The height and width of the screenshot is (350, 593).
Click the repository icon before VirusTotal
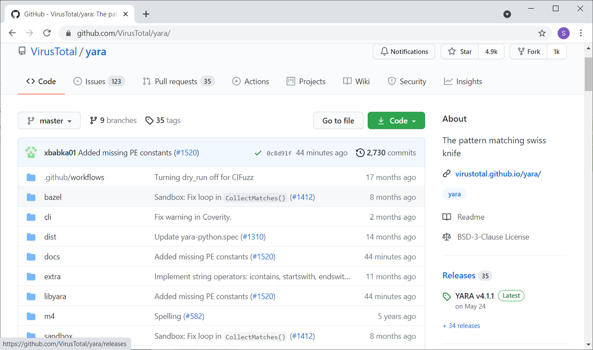click(22, 51)
